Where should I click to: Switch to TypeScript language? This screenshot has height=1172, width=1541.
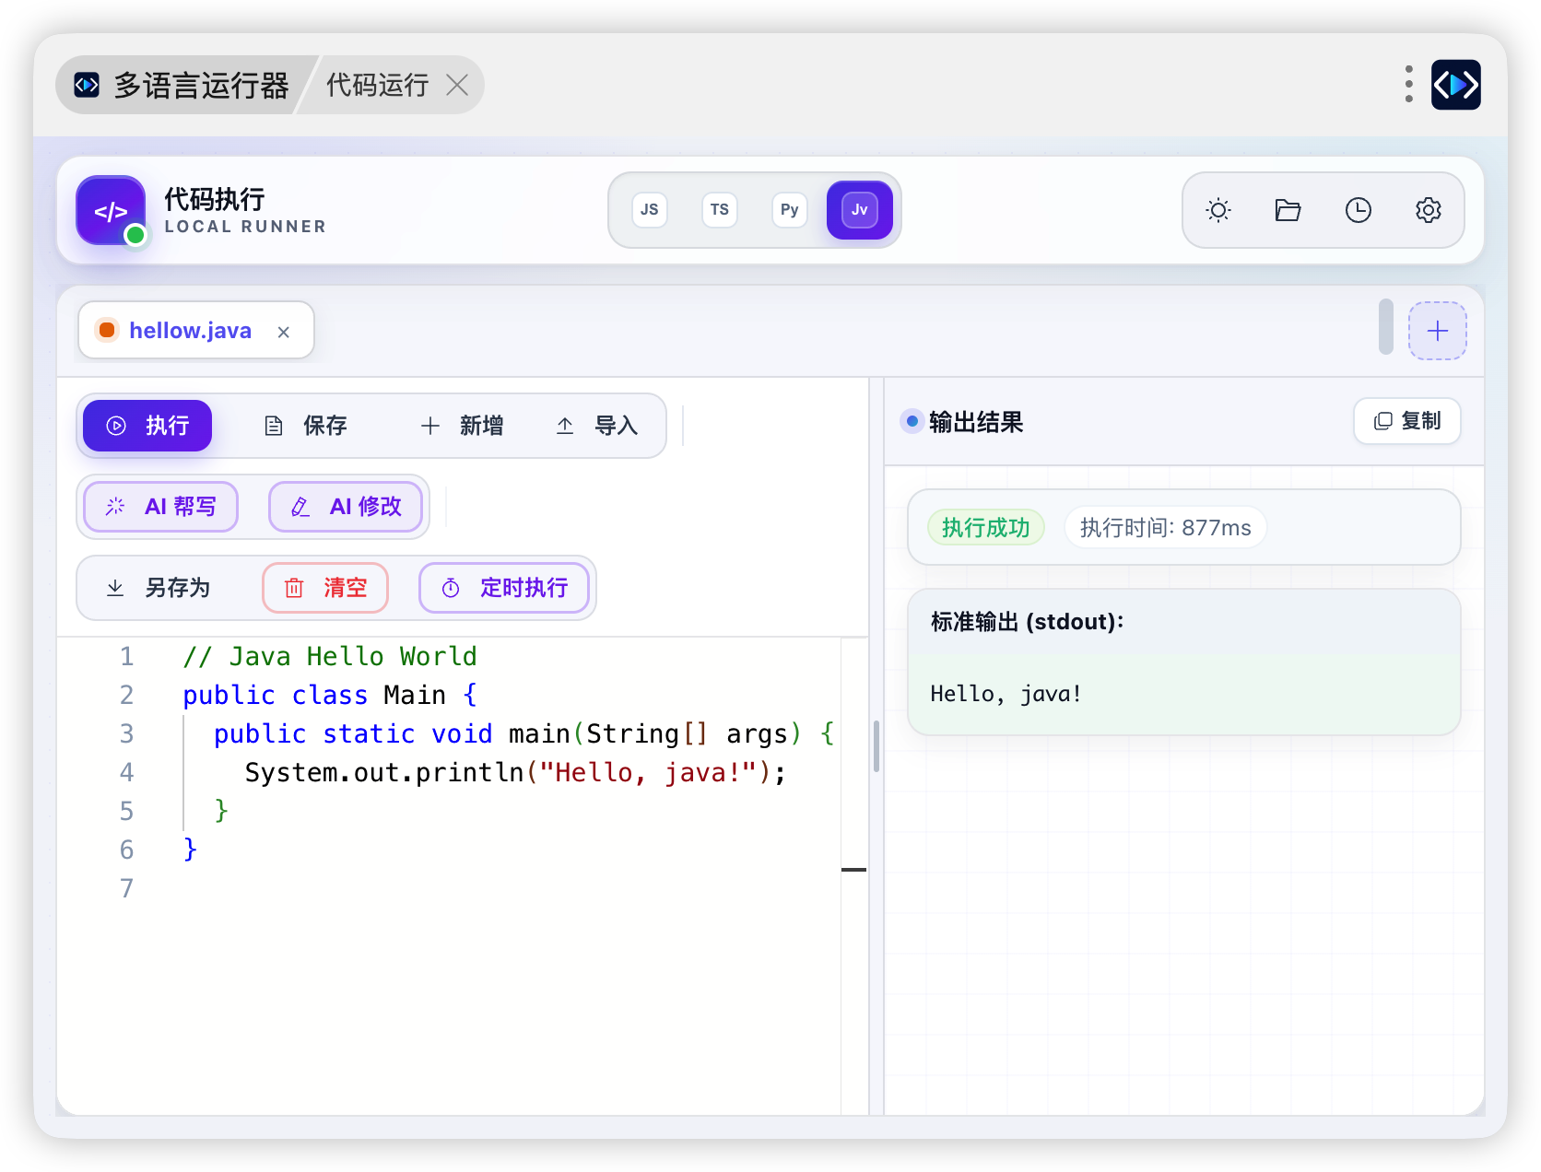coord(720,210)
